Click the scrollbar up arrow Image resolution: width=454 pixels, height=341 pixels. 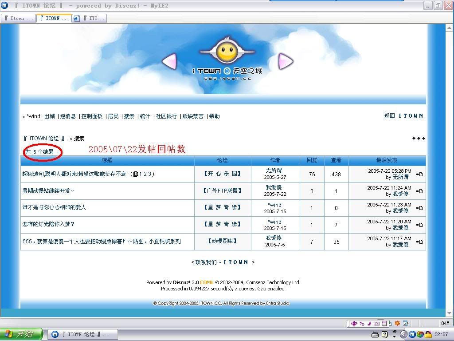[449, 28]
